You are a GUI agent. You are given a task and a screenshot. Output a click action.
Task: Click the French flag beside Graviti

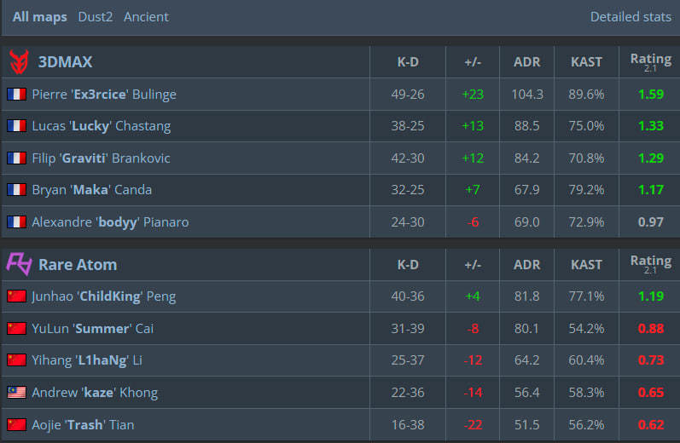tap(16, 158)
